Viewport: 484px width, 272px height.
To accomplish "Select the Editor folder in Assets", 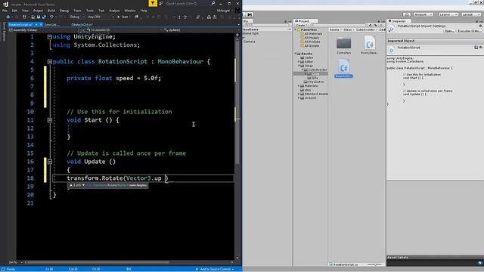I will click(309, 62).
